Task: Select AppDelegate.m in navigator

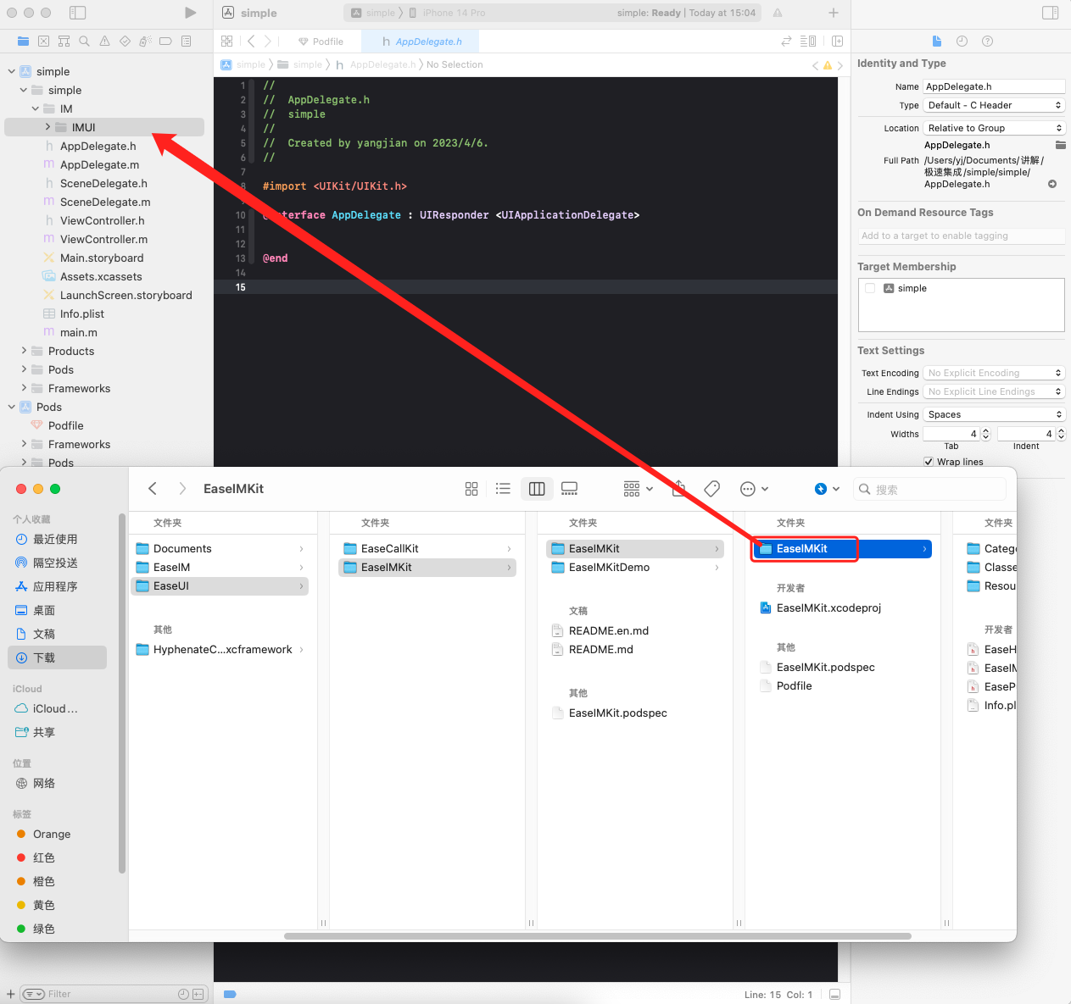Action: click(x=99, y=164)
